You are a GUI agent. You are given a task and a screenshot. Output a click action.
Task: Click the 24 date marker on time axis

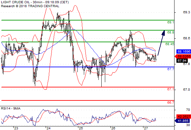click(48, 128)
